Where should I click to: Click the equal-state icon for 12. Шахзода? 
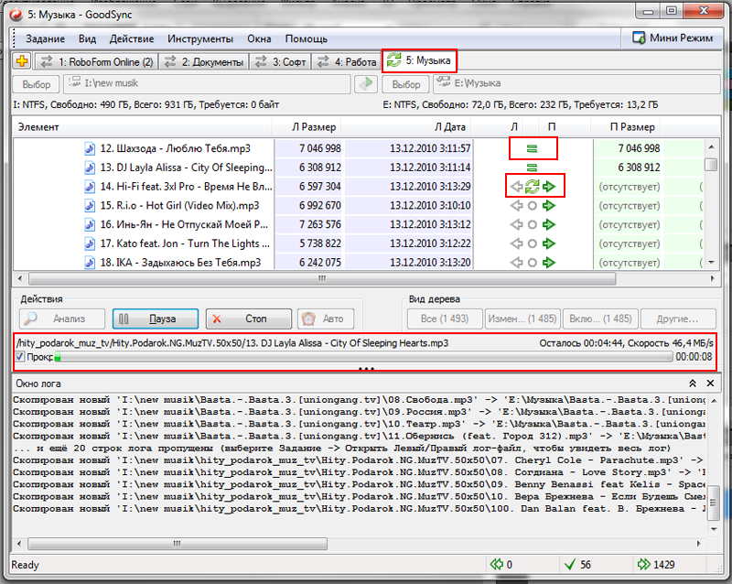533,148
